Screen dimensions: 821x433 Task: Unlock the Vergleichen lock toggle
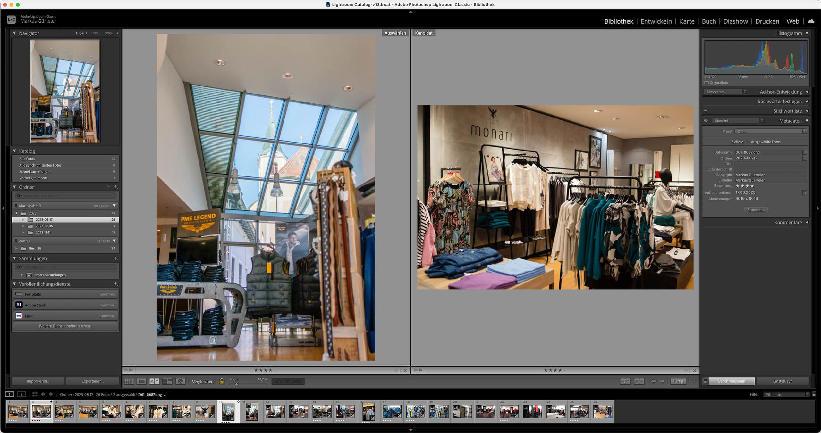click(222, 381)
